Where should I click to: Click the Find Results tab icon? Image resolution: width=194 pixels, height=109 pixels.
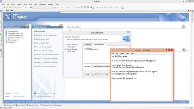[x=16, y=105]
